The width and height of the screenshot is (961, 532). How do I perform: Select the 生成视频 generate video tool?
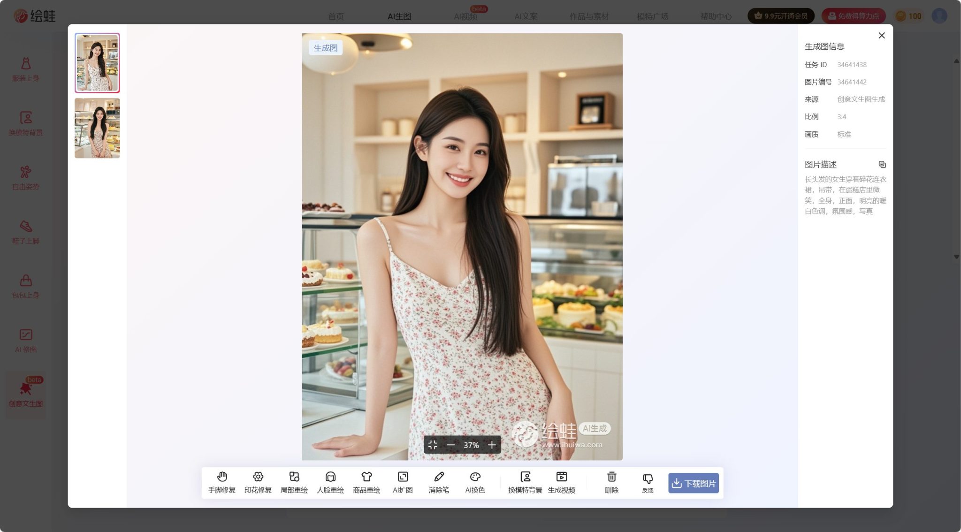click(562, 483)
